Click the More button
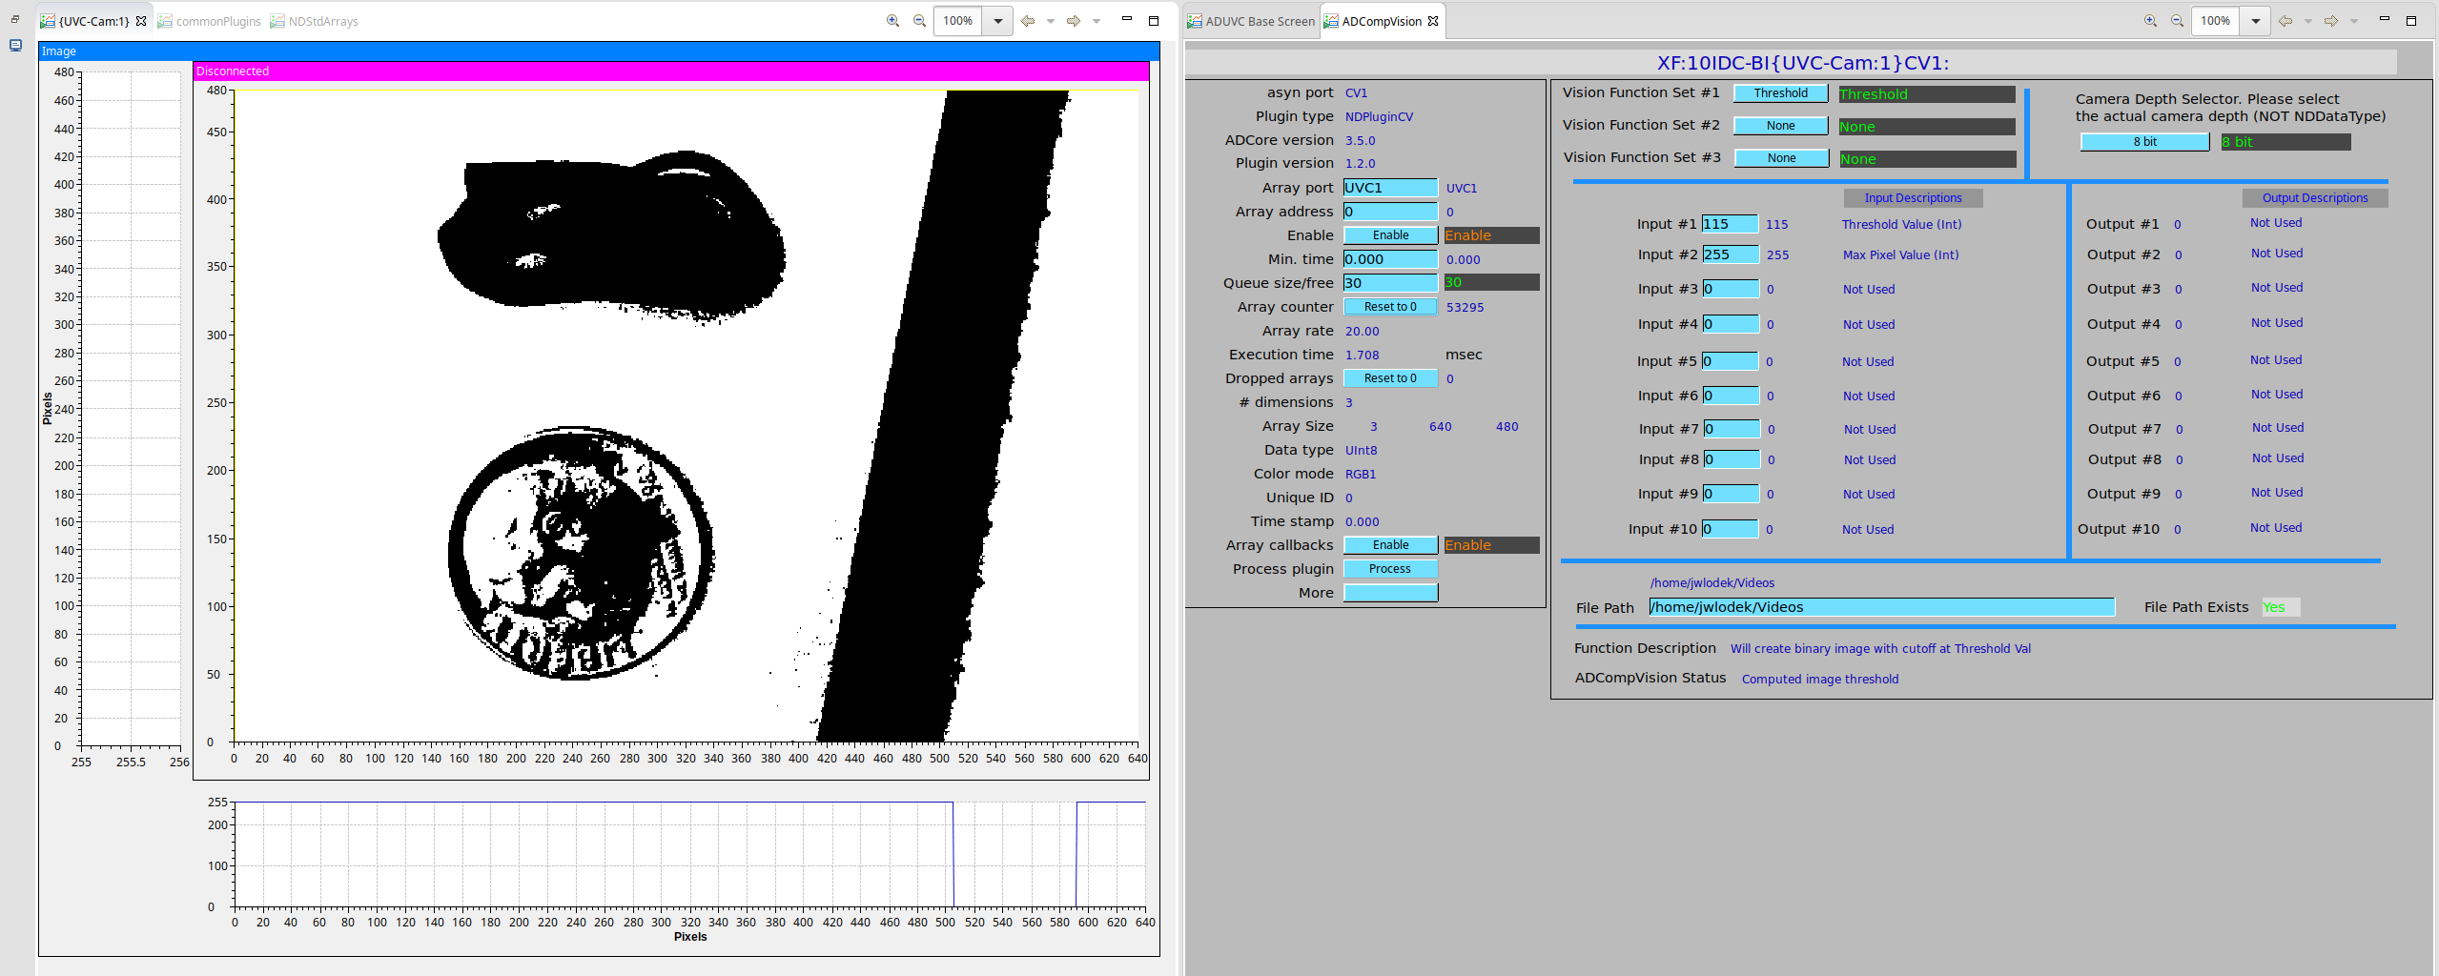The height and width of the screenshot is (976, 2439). pos(1390,593)
